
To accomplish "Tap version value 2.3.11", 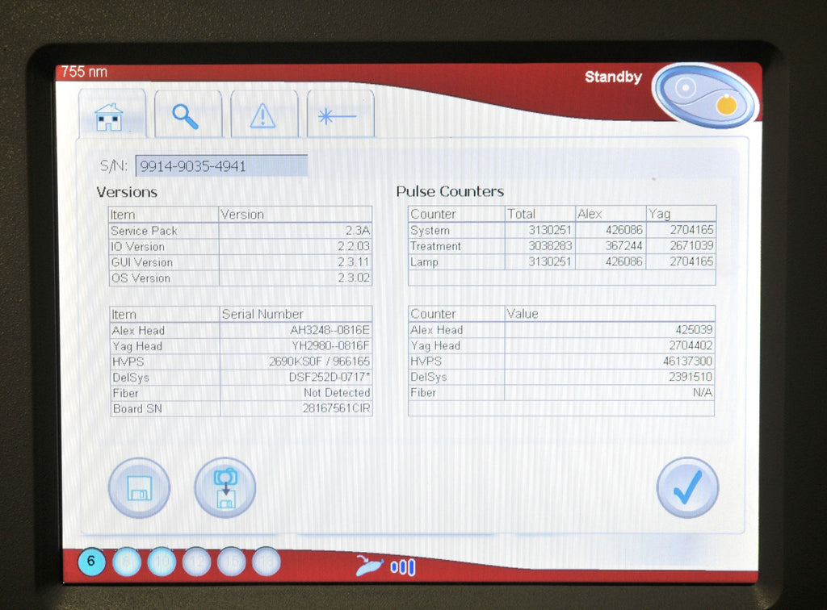I will 354,262.
